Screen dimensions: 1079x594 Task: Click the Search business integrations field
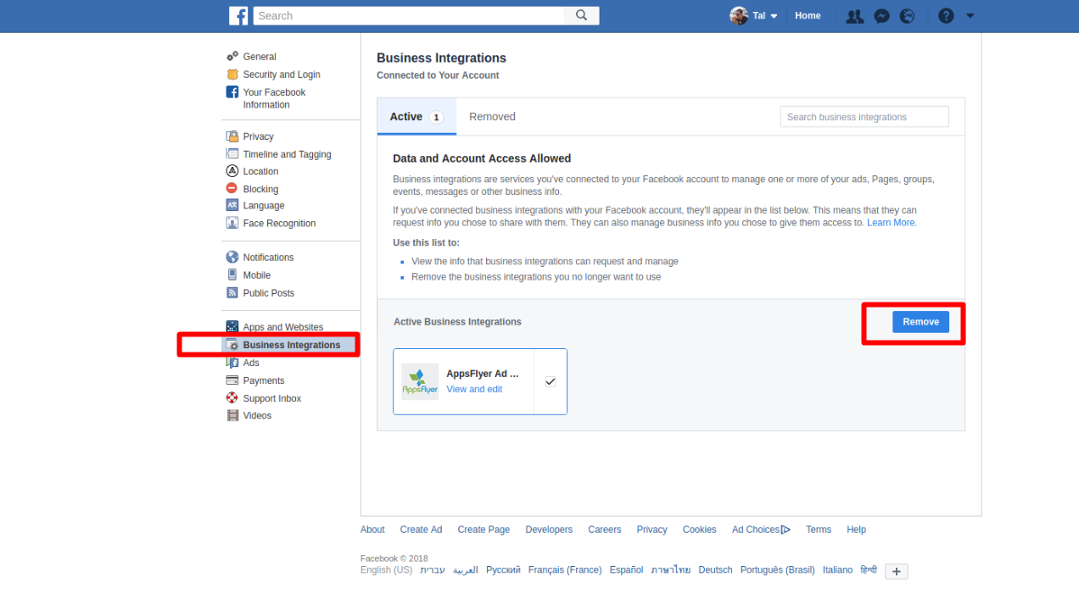click(x=864, y=117)
